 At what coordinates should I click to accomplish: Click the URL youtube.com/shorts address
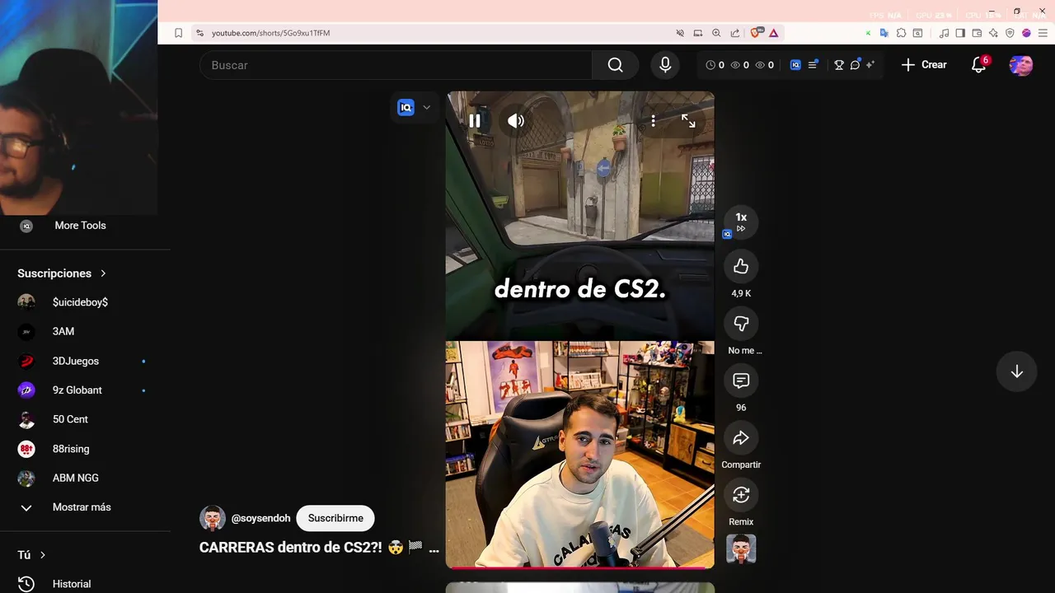(270, 33)
